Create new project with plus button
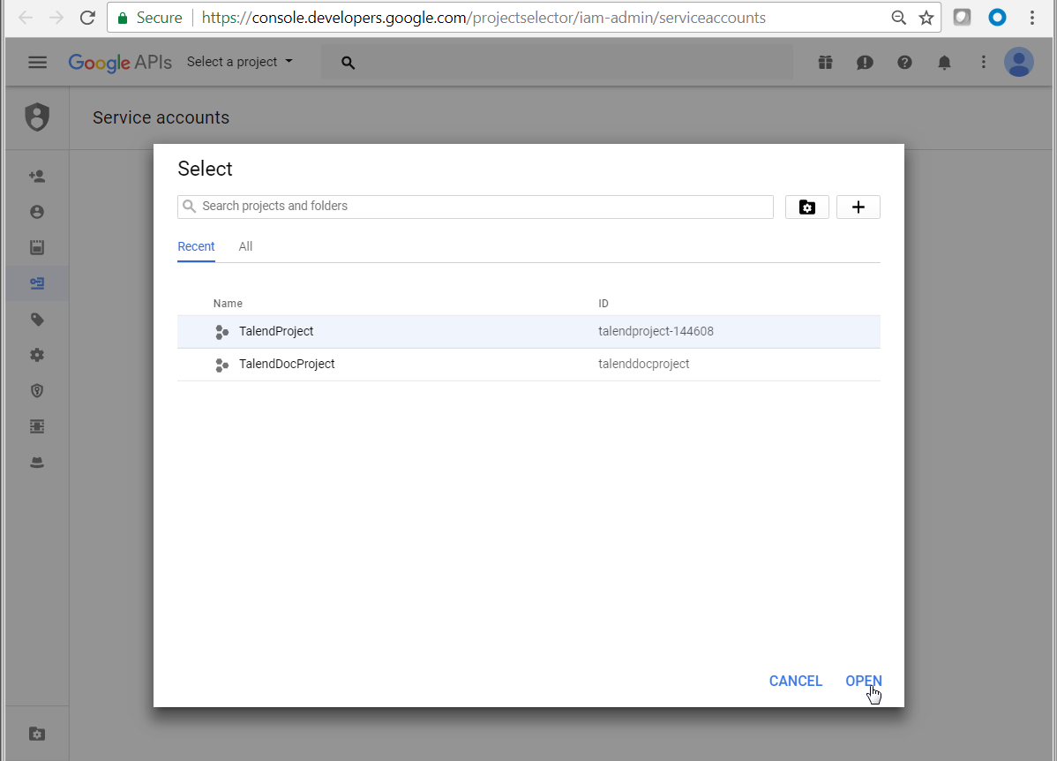The image size is (1057, 761). pyautogui.click(x=858, y=207)
